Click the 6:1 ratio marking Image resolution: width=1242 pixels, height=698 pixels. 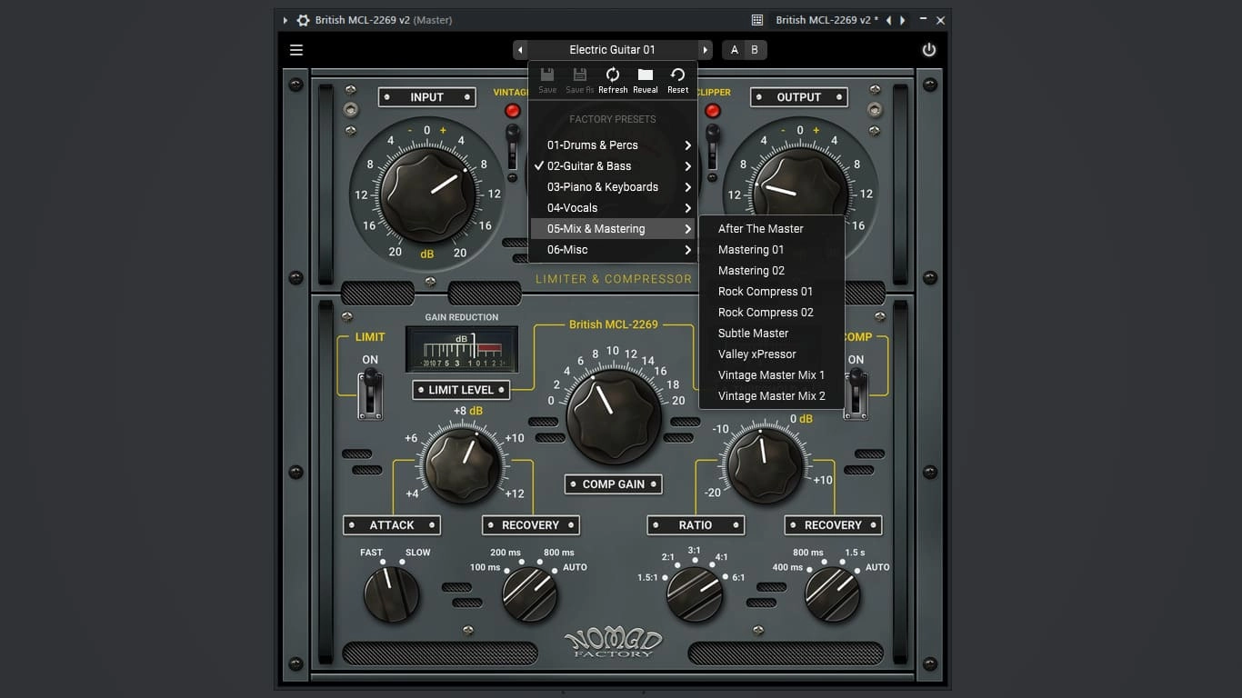738,578
